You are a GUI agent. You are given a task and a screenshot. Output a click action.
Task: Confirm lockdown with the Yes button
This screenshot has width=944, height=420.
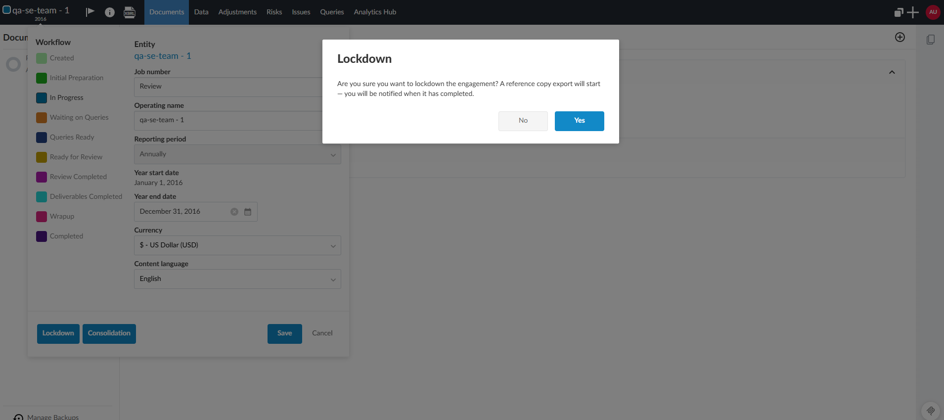[x=580, y=121]
